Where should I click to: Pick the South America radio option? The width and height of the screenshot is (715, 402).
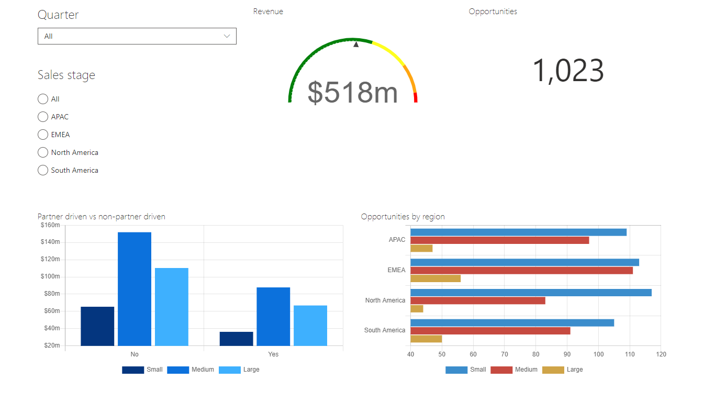pyautogui.click(x=43, y=170)
